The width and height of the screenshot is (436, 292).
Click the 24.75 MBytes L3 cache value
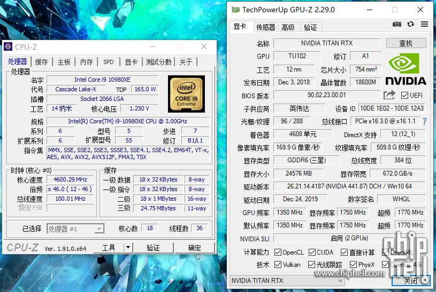click(x=158, y=208)
